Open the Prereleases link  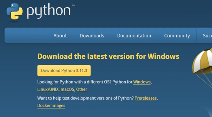point(146,98)
